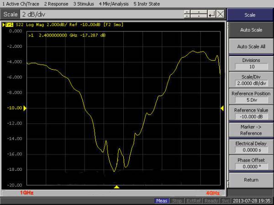Click the marker 1 triangle below the graph
The height and width of the screenshot is (205, 274).
[x=116, y=187]
